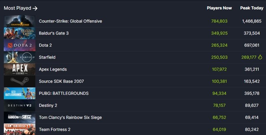Open the PUBG Battlegrounds thumbnail

point(20,93)
